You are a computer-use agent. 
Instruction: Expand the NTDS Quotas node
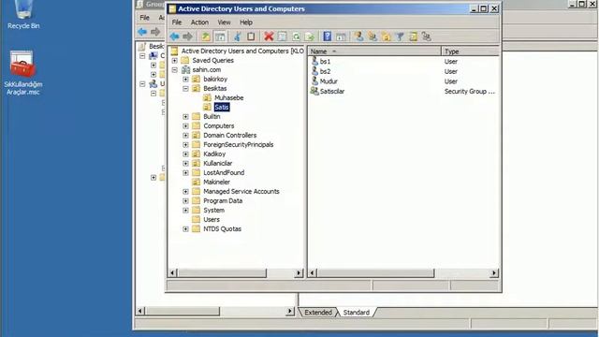(185, 229)
